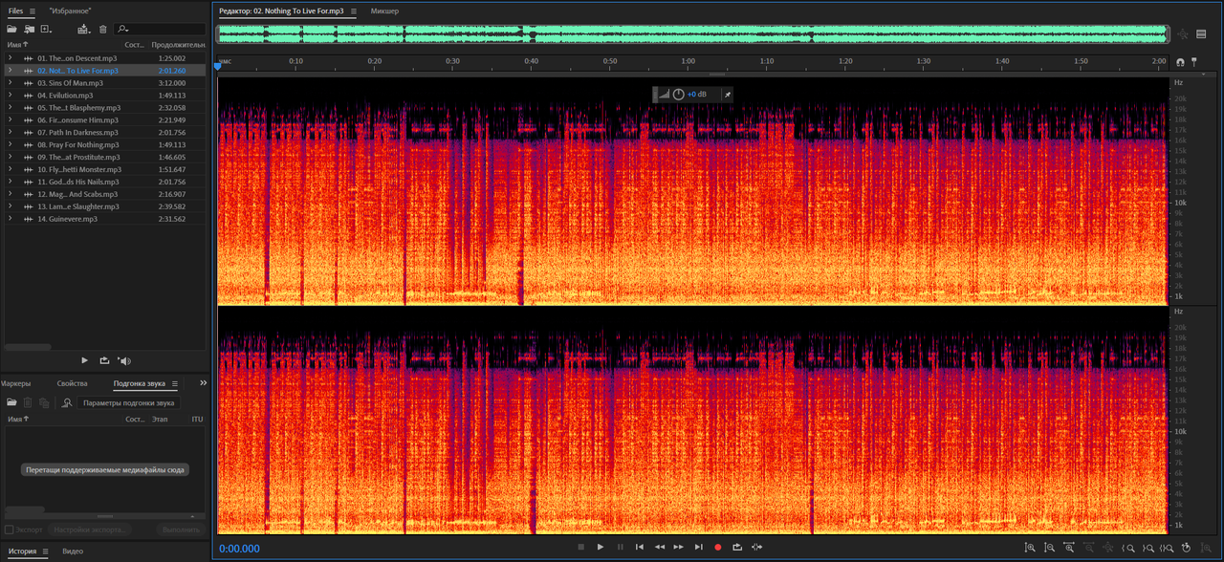The width and height of the screenshot is (1224, 562).
Task: Switch to the Микшер tab
Action: coord(384,11)
